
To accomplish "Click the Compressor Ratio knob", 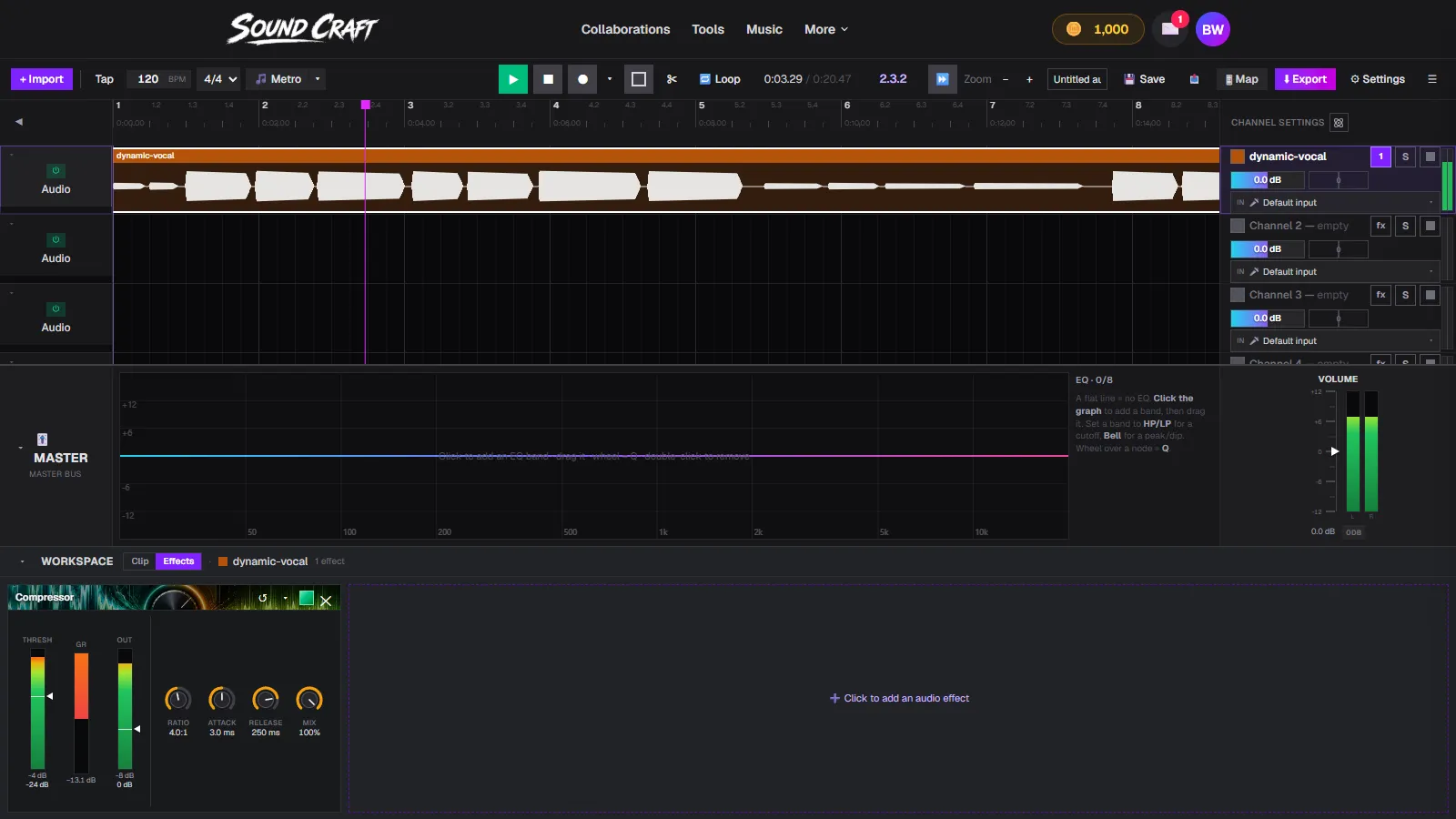I will tap(178, 699).
